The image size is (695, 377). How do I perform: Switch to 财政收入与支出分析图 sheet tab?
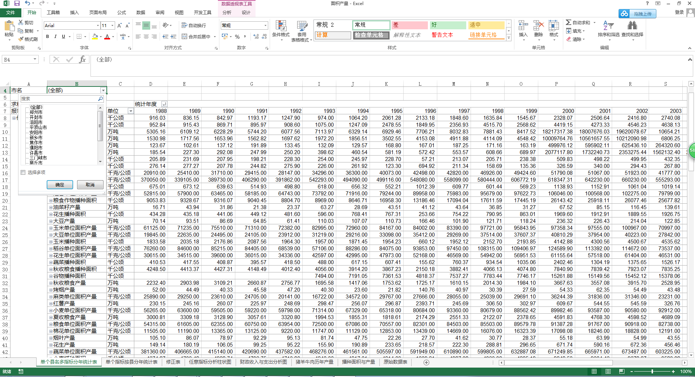click(x=263, y=362)
